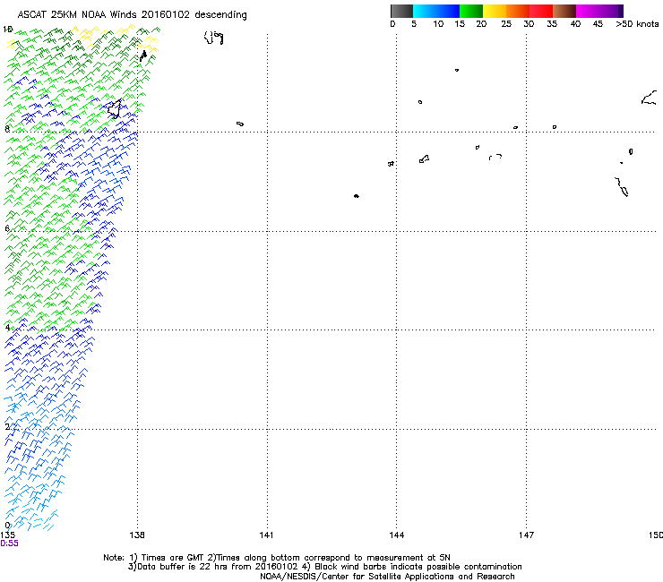The image size is (663, 582).
Task: Click the '35' label under the color bar
Action: point(552,24)
